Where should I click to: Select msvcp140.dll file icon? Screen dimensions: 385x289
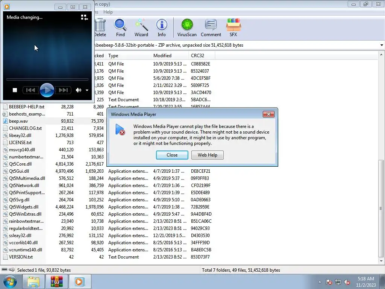[5, 150]
